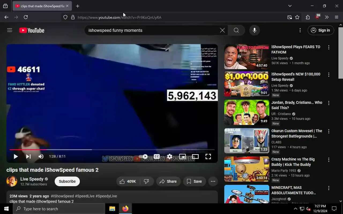Mute the video volume
The height and width of the screenshot is (214, 343).
[x=41, y=156]
